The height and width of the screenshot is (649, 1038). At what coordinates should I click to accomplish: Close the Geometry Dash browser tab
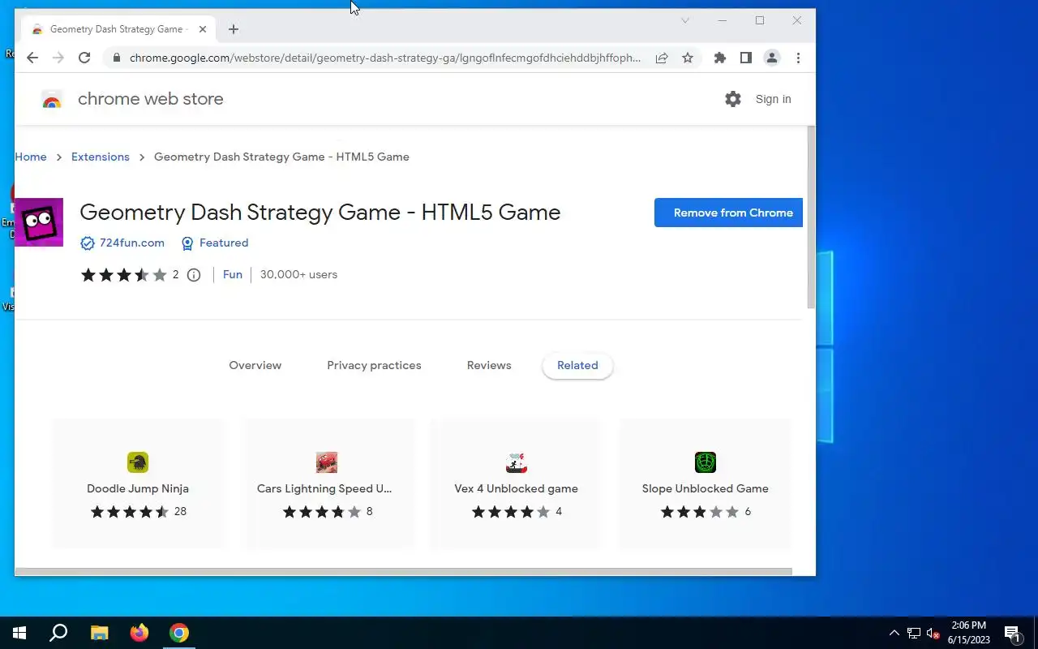coord(203,29)
